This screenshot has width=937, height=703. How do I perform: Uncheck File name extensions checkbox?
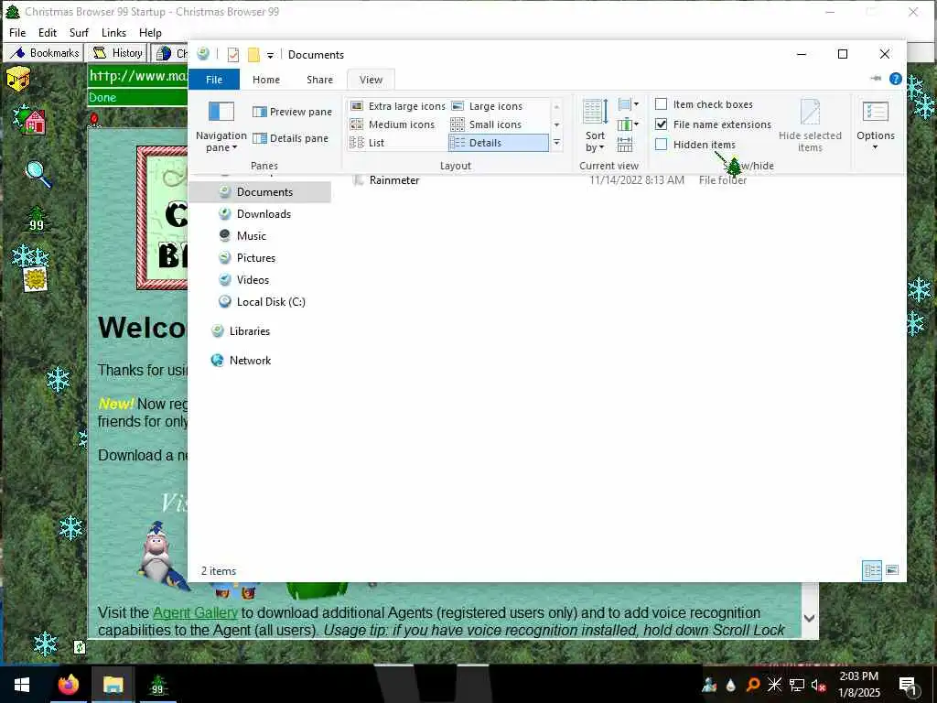click(661, 124)
